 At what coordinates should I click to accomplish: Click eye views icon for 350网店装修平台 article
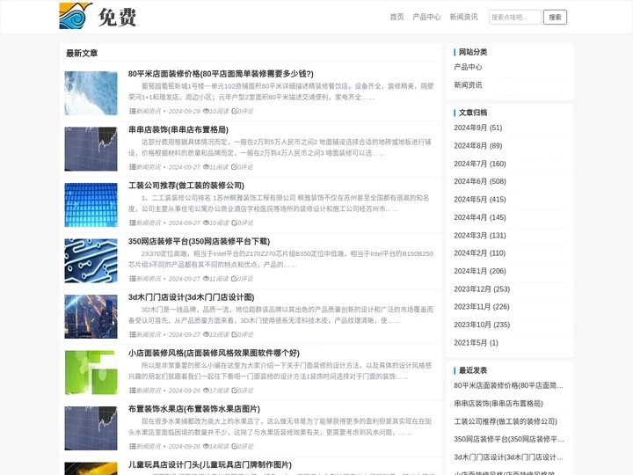[206, 279]
